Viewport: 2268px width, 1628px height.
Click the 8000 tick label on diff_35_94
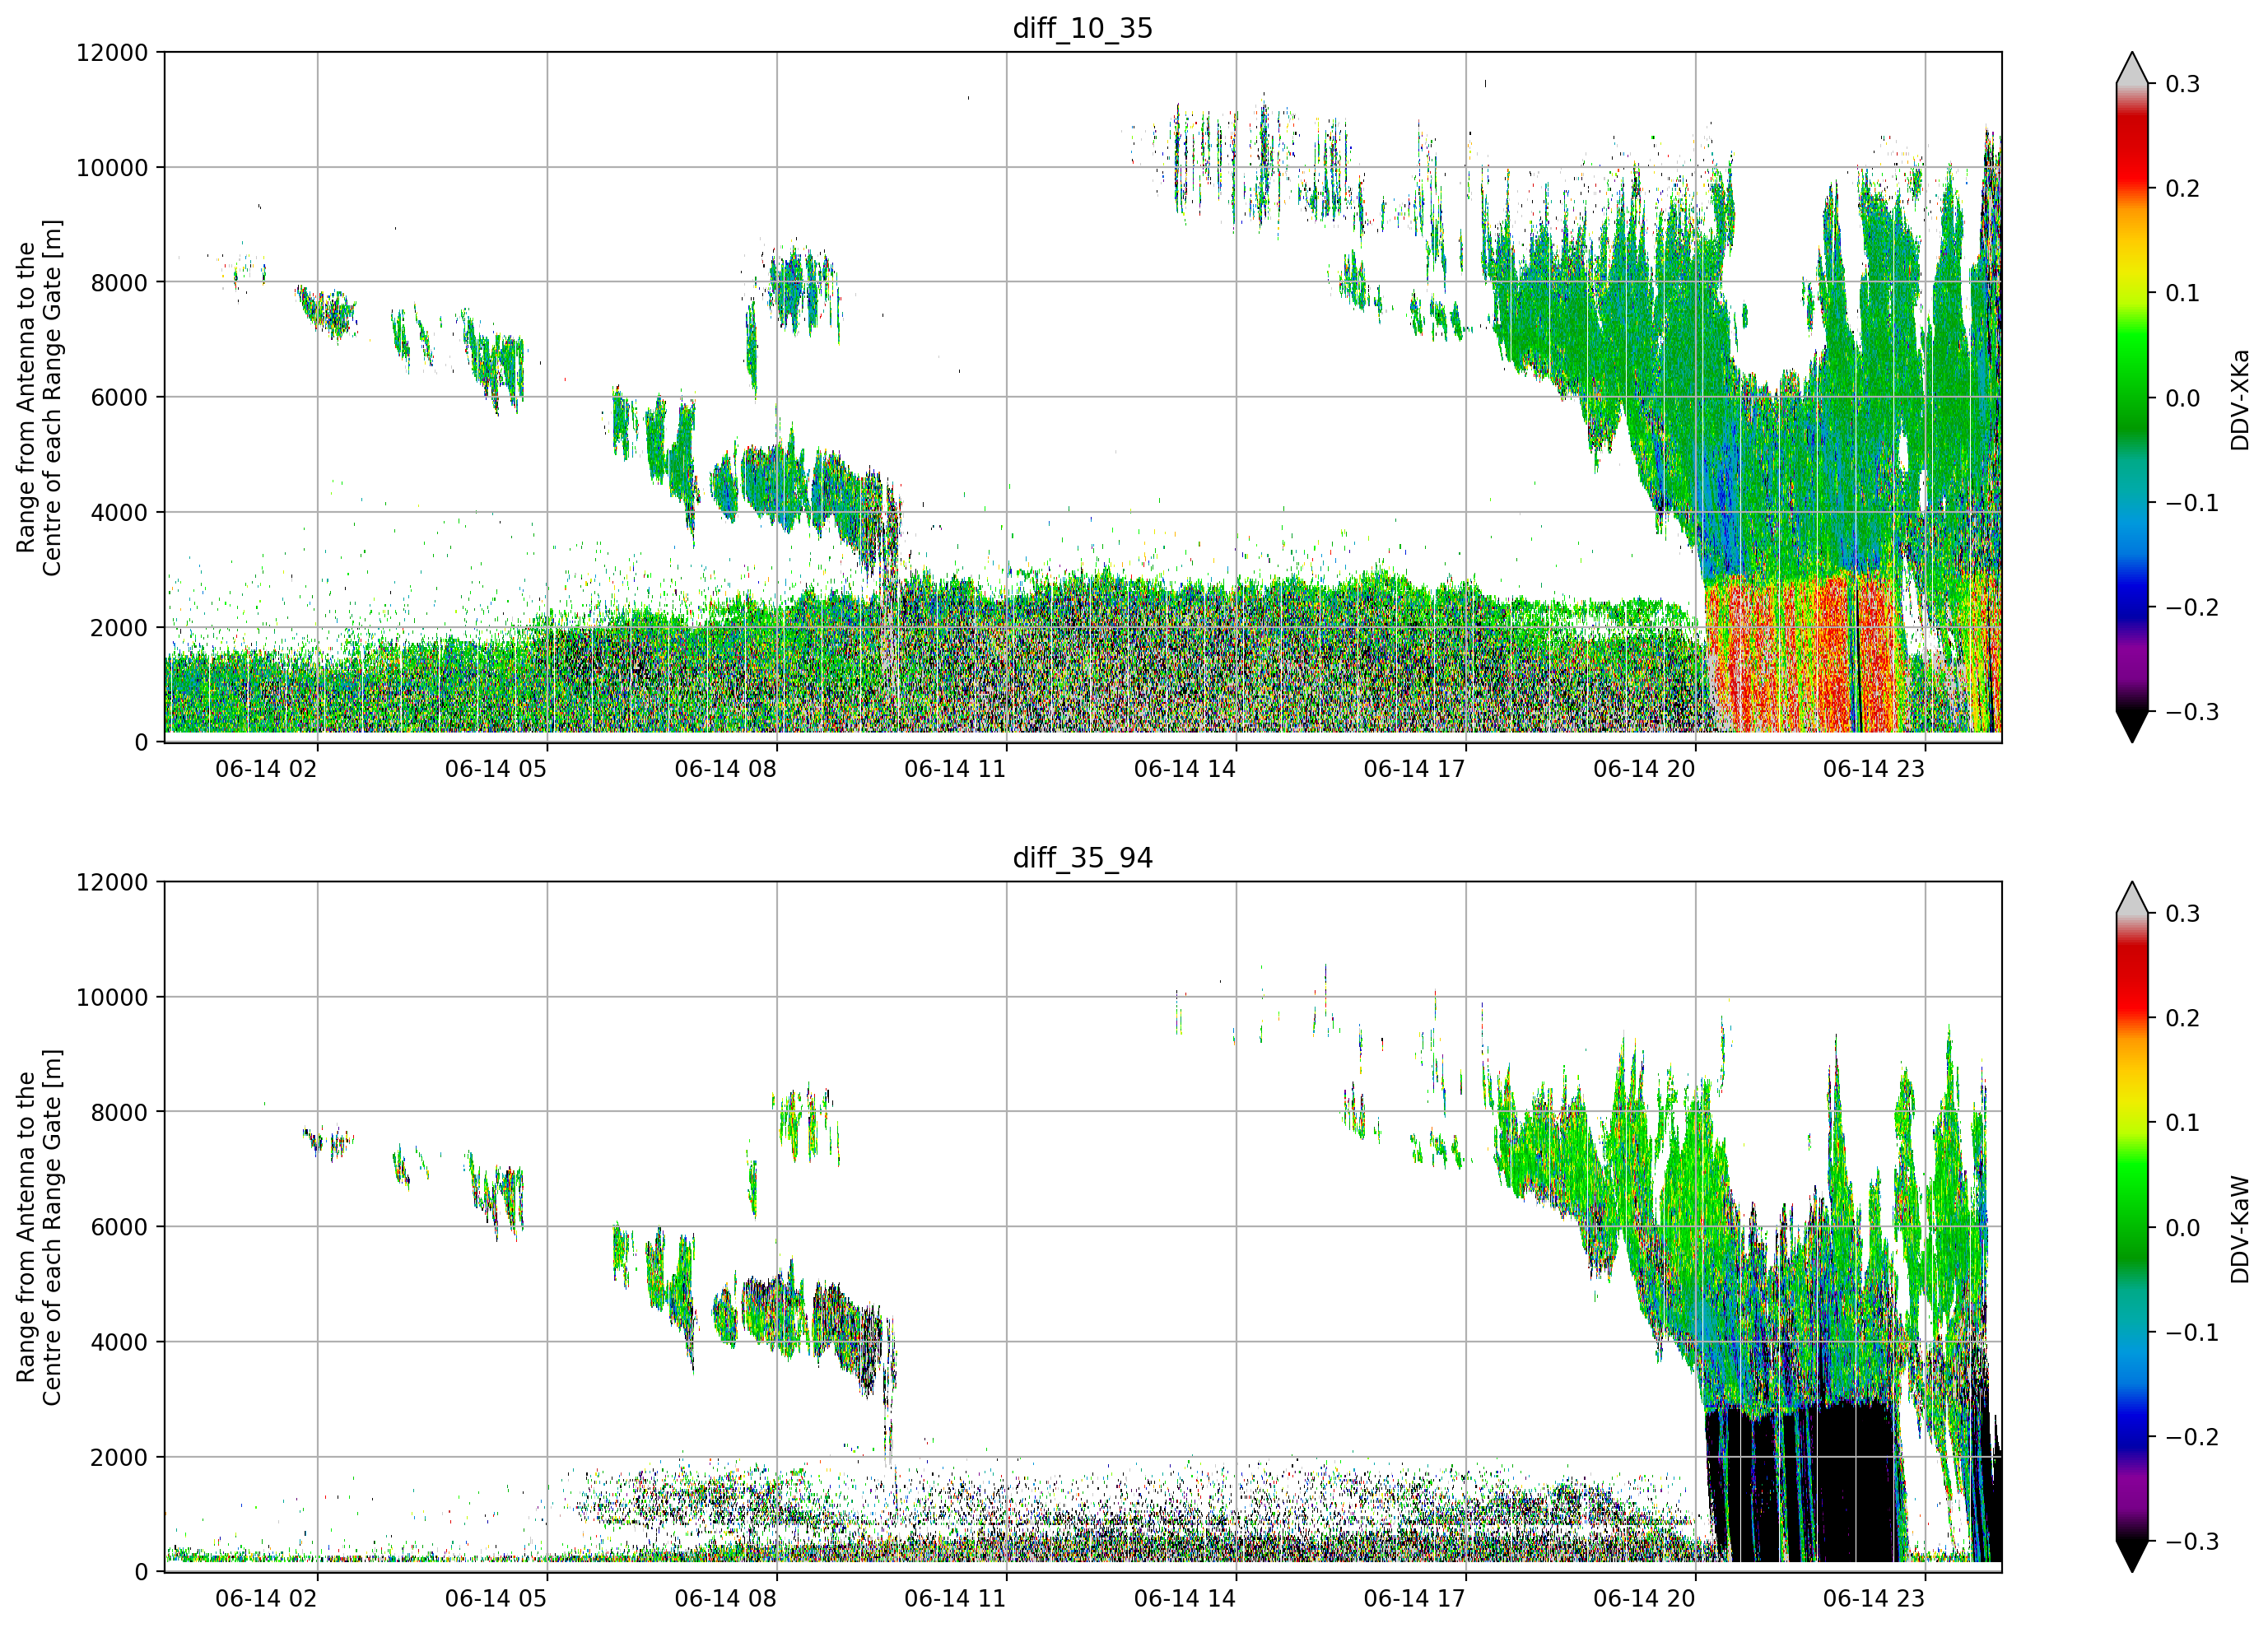[119, 1112]
